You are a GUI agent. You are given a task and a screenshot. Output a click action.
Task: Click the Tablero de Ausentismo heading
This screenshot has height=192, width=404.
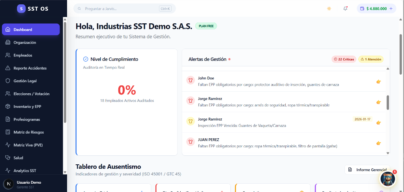pos(108,166)
